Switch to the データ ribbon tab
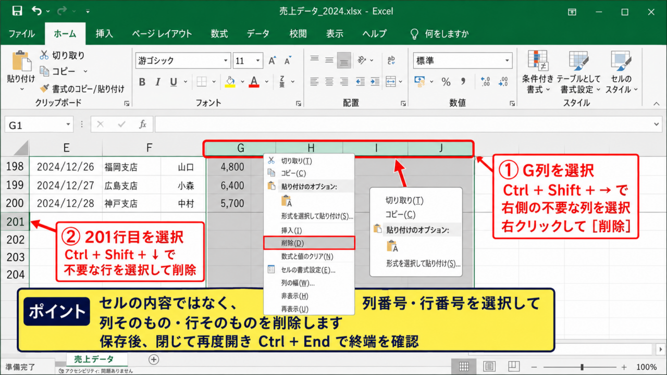667x375 pixels. (x=258, y=34)
